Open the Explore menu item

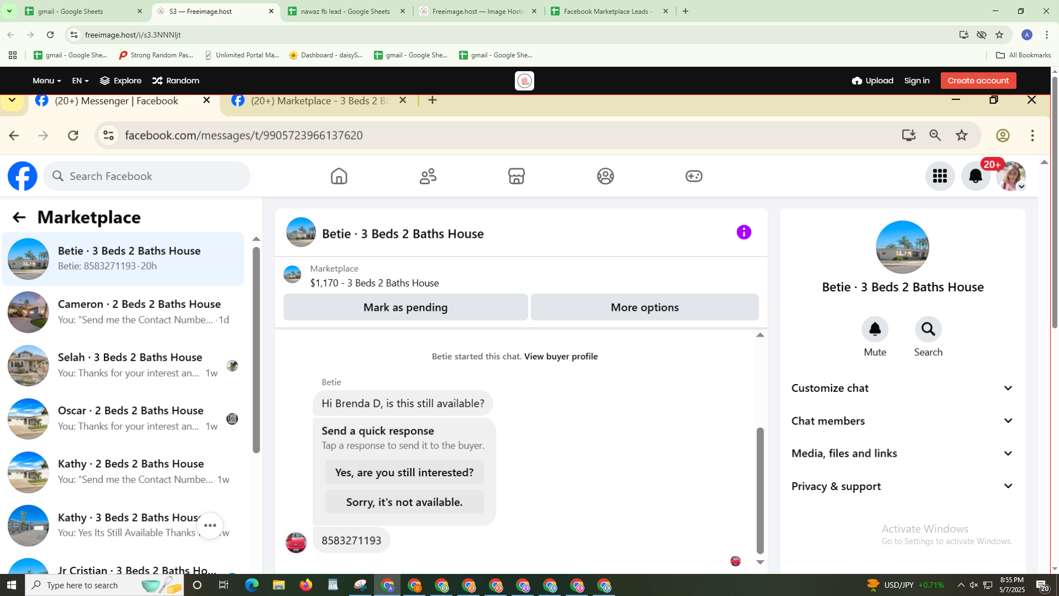click(120, 81)
